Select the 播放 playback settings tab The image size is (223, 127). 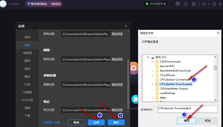click(27, 77)
